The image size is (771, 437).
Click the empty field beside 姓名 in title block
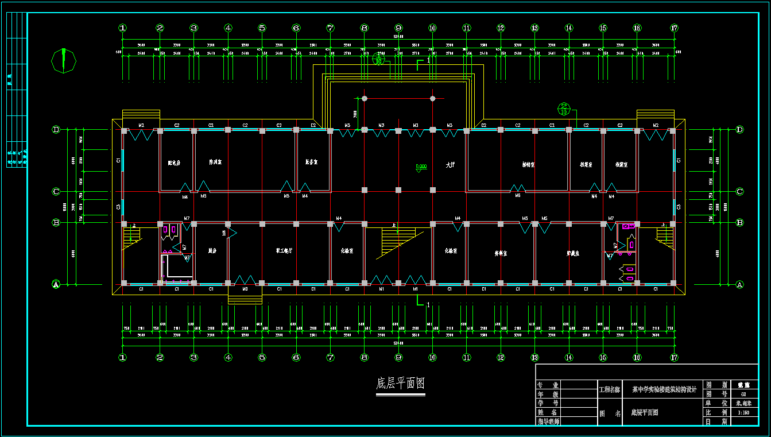579,412
